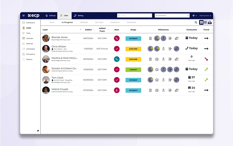Click Chris Wilson EXPLORE stage badge

point(133,49)
